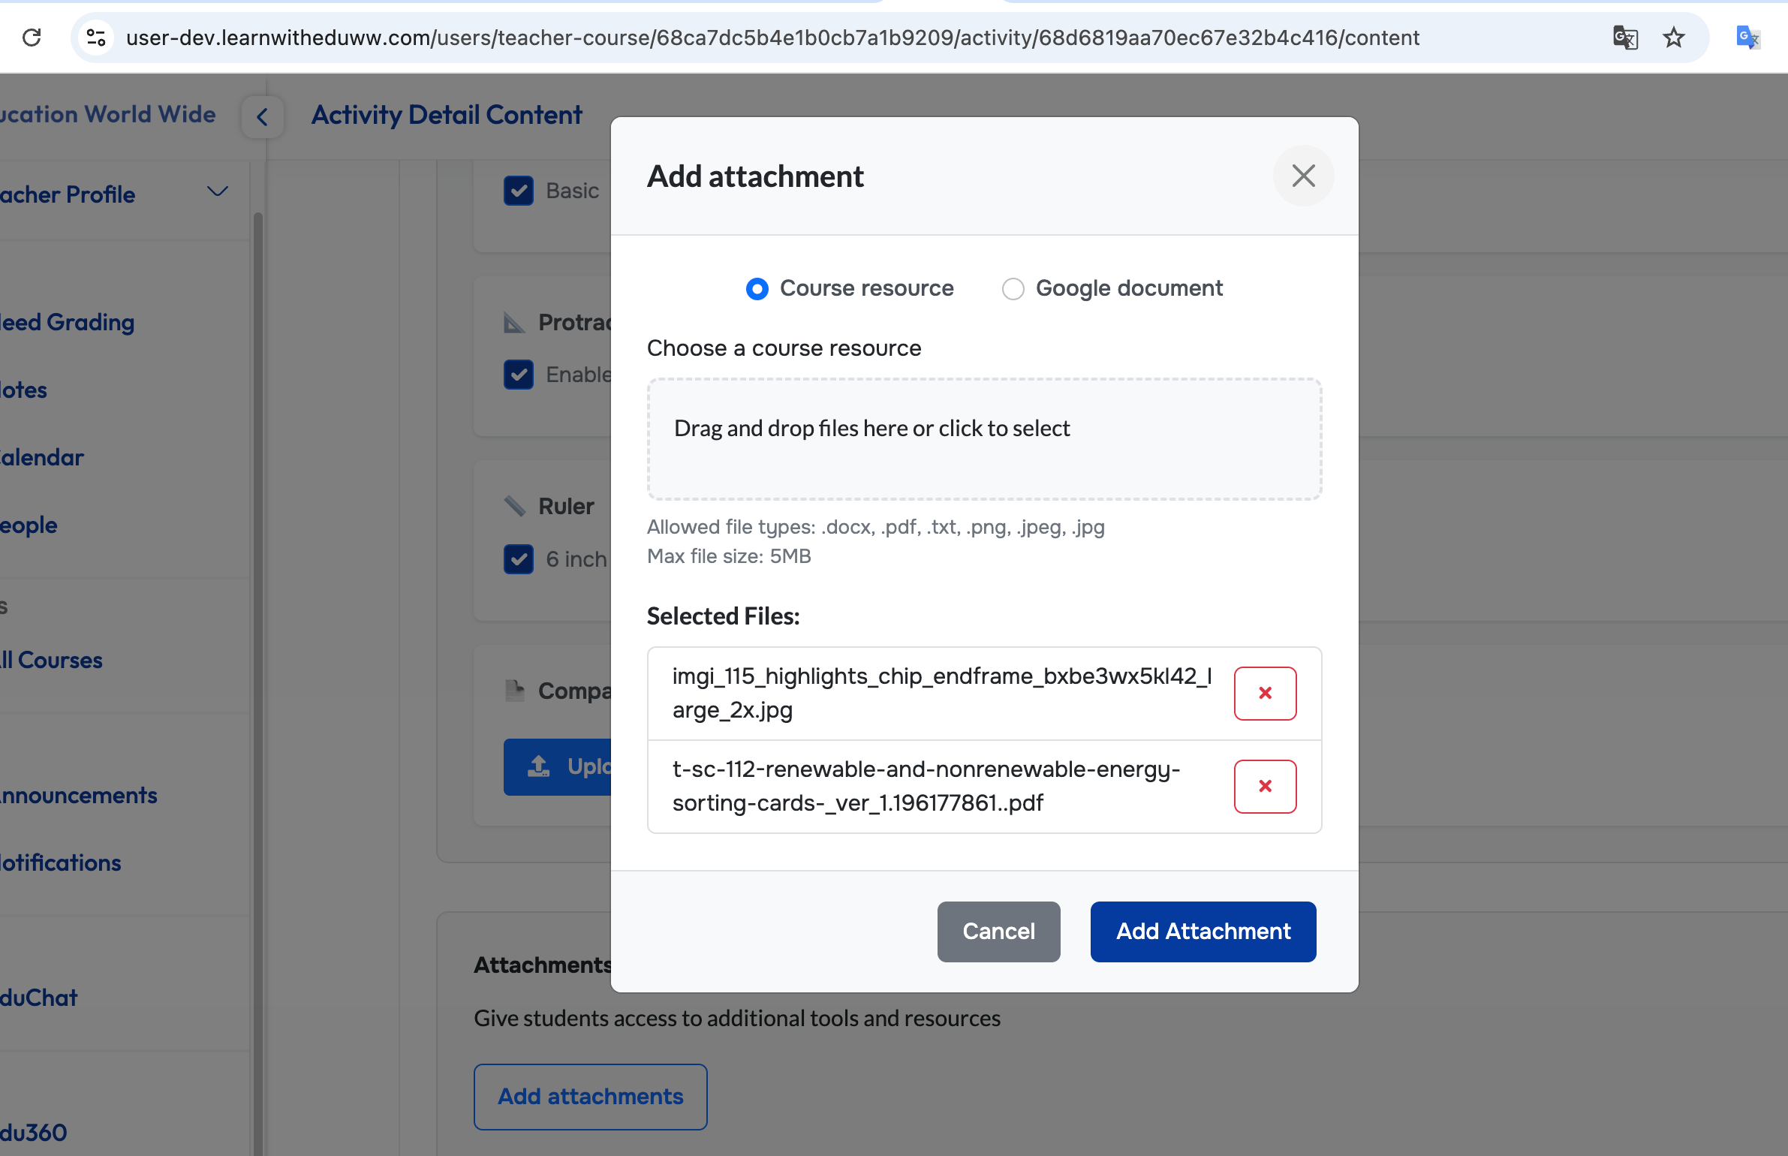Bookmark this page with star icon
Viewport: 1788px width, 1156px height.
tap(1673, 38)
